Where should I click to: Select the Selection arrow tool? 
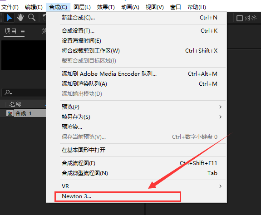9,18
